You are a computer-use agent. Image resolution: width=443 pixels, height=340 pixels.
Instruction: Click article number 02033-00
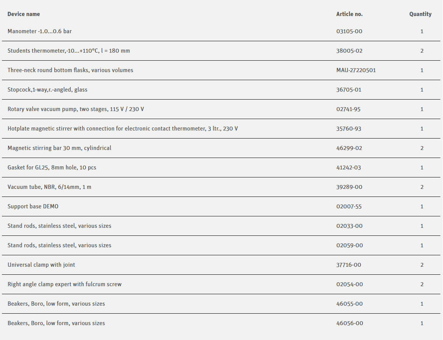tap(349, 226)
